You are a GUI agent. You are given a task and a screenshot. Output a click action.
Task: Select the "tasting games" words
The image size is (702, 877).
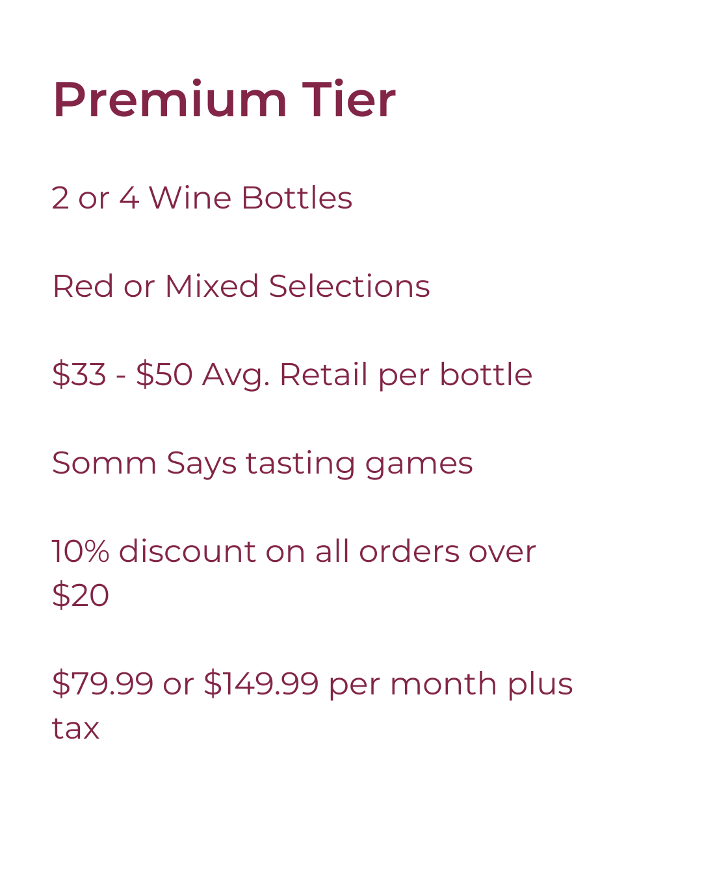pyautogui.click(x=359, y=463)
